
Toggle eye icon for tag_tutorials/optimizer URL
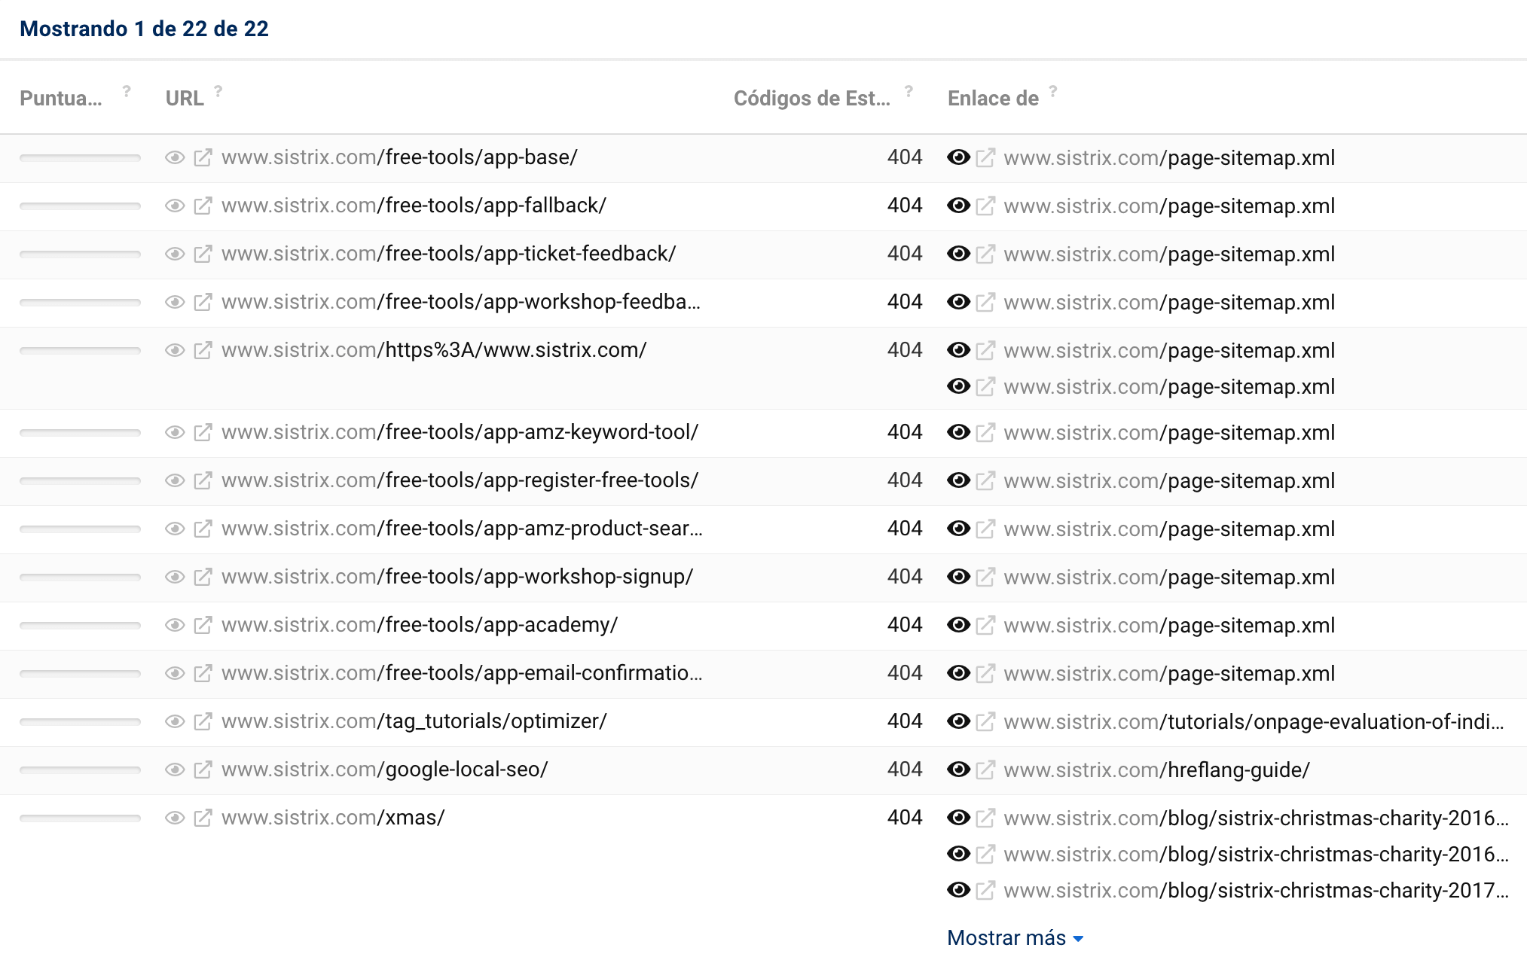click(175, 721)
